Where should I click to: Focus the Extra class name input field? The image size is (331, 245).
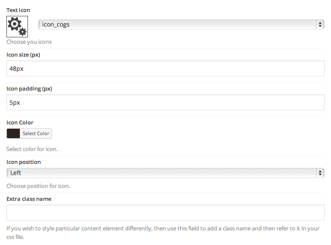tap(165, 212)
